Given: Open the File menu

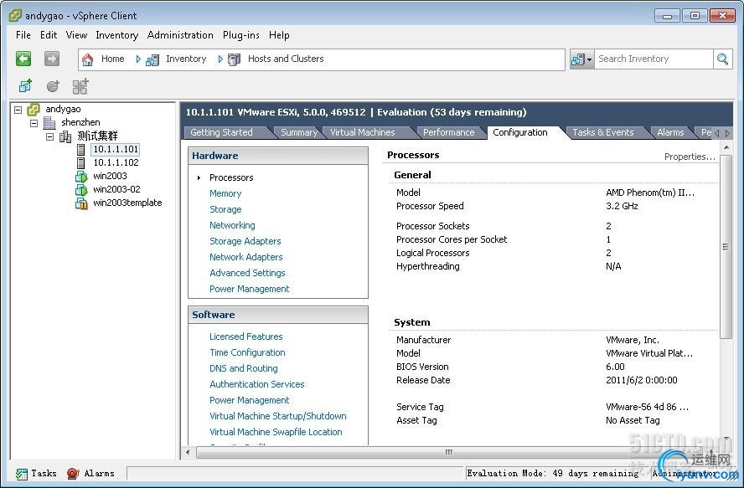Looking at the screenshot, I should (23, 35).
